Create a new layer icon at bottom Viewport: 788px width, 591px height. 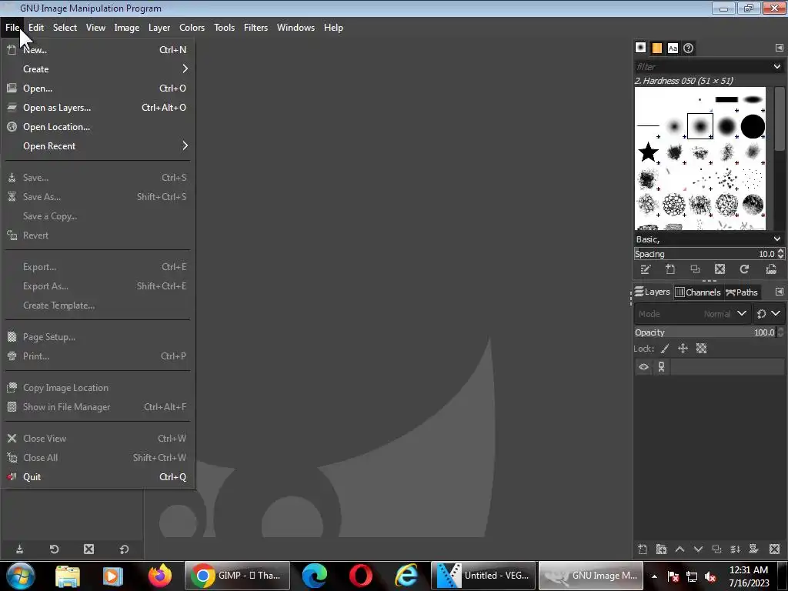point(643,549)
